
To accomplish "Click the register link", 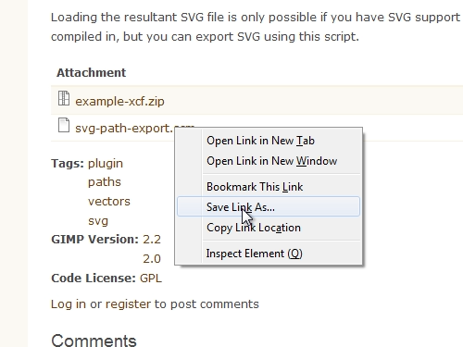I will 128,304.
